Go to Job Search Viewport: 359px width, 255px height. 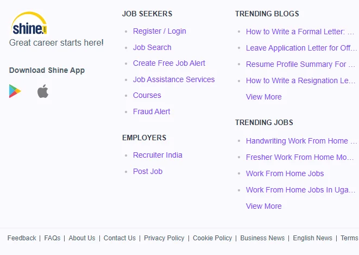point(152,47)
